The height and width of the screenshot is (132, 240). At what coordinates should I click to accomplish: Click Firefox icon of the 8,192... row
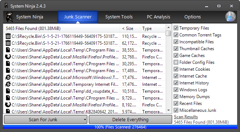[x=8, y=105]
